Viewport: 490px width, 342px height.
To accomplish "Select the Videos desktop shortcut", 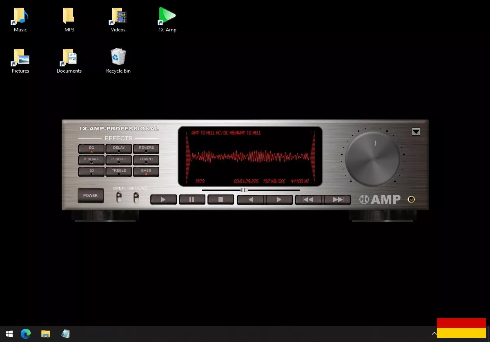I will (118, 20).
